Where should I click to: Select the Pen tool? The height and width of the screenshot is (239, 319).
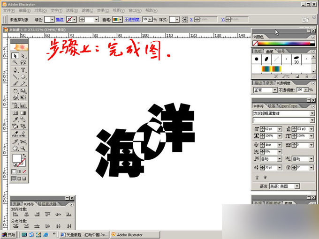tap(15, 70)
